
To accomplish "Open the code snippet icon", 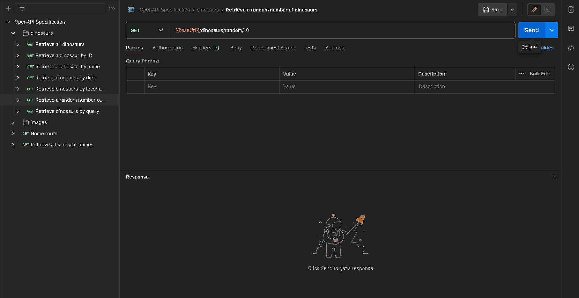I will (x=571, y=48).
